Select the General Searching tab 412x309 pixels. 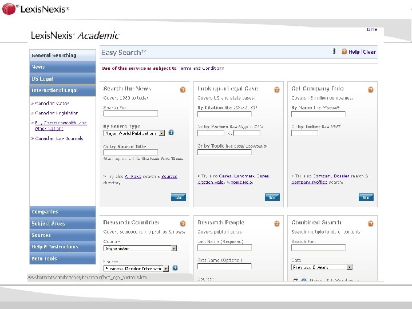(62, 56)
